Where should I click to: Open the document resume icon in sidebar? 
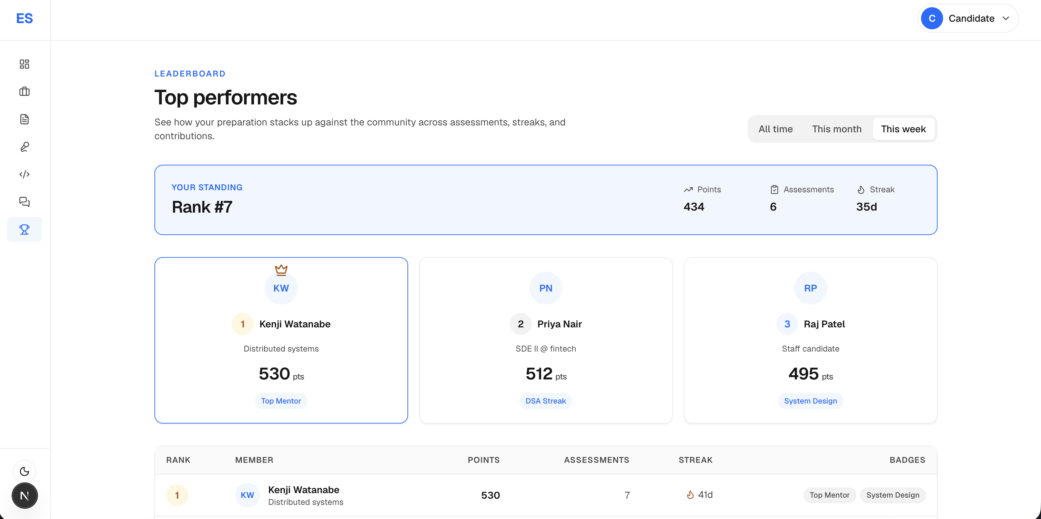pos(24,119)
